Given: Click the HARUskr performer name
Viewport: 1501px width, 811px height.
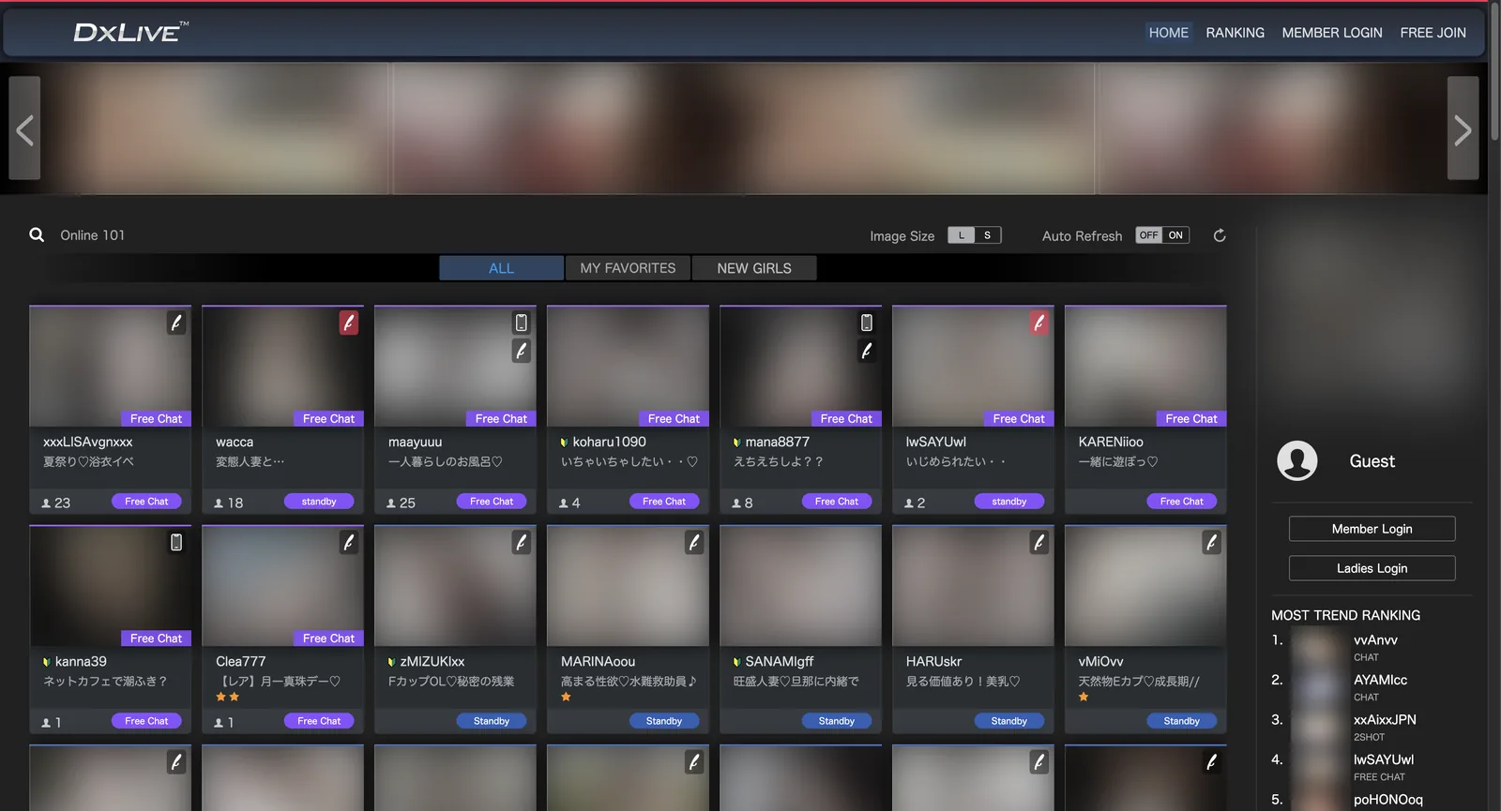Looking at the screenshot, I should (x=933, y=661).
